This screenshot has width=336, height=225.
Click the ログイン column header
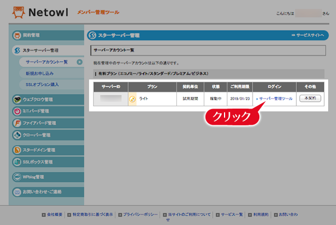[x=274, y=87]
